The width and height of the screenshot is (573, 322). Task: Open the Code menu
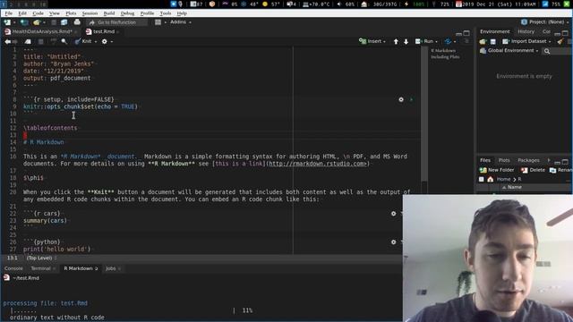pos(38,13)
